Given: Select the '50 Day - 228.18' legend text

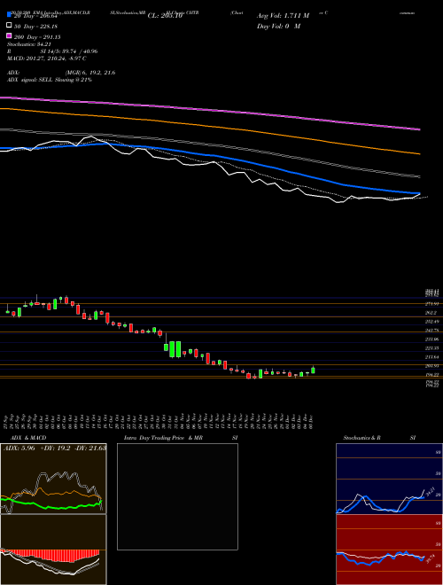Looking at the screenshot, I should 35,27.
